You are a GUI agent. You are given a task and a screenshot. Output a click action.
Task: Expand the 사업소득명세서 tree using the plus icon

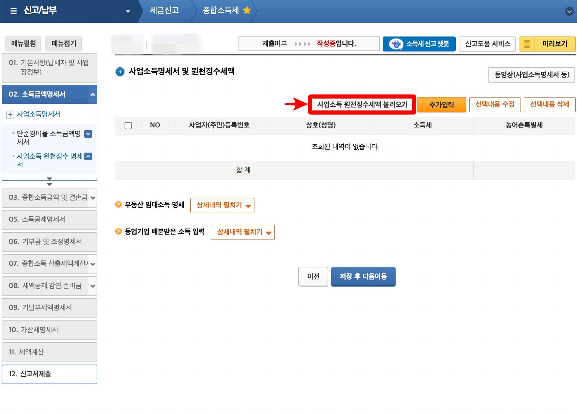pyautogui.click(x=10, y=114)
